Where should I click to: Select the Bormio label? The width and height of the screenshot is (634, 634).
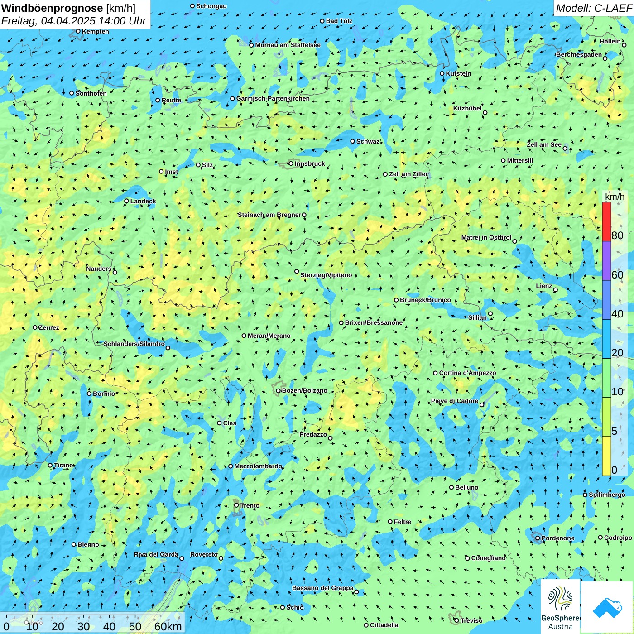click(104, 394)
